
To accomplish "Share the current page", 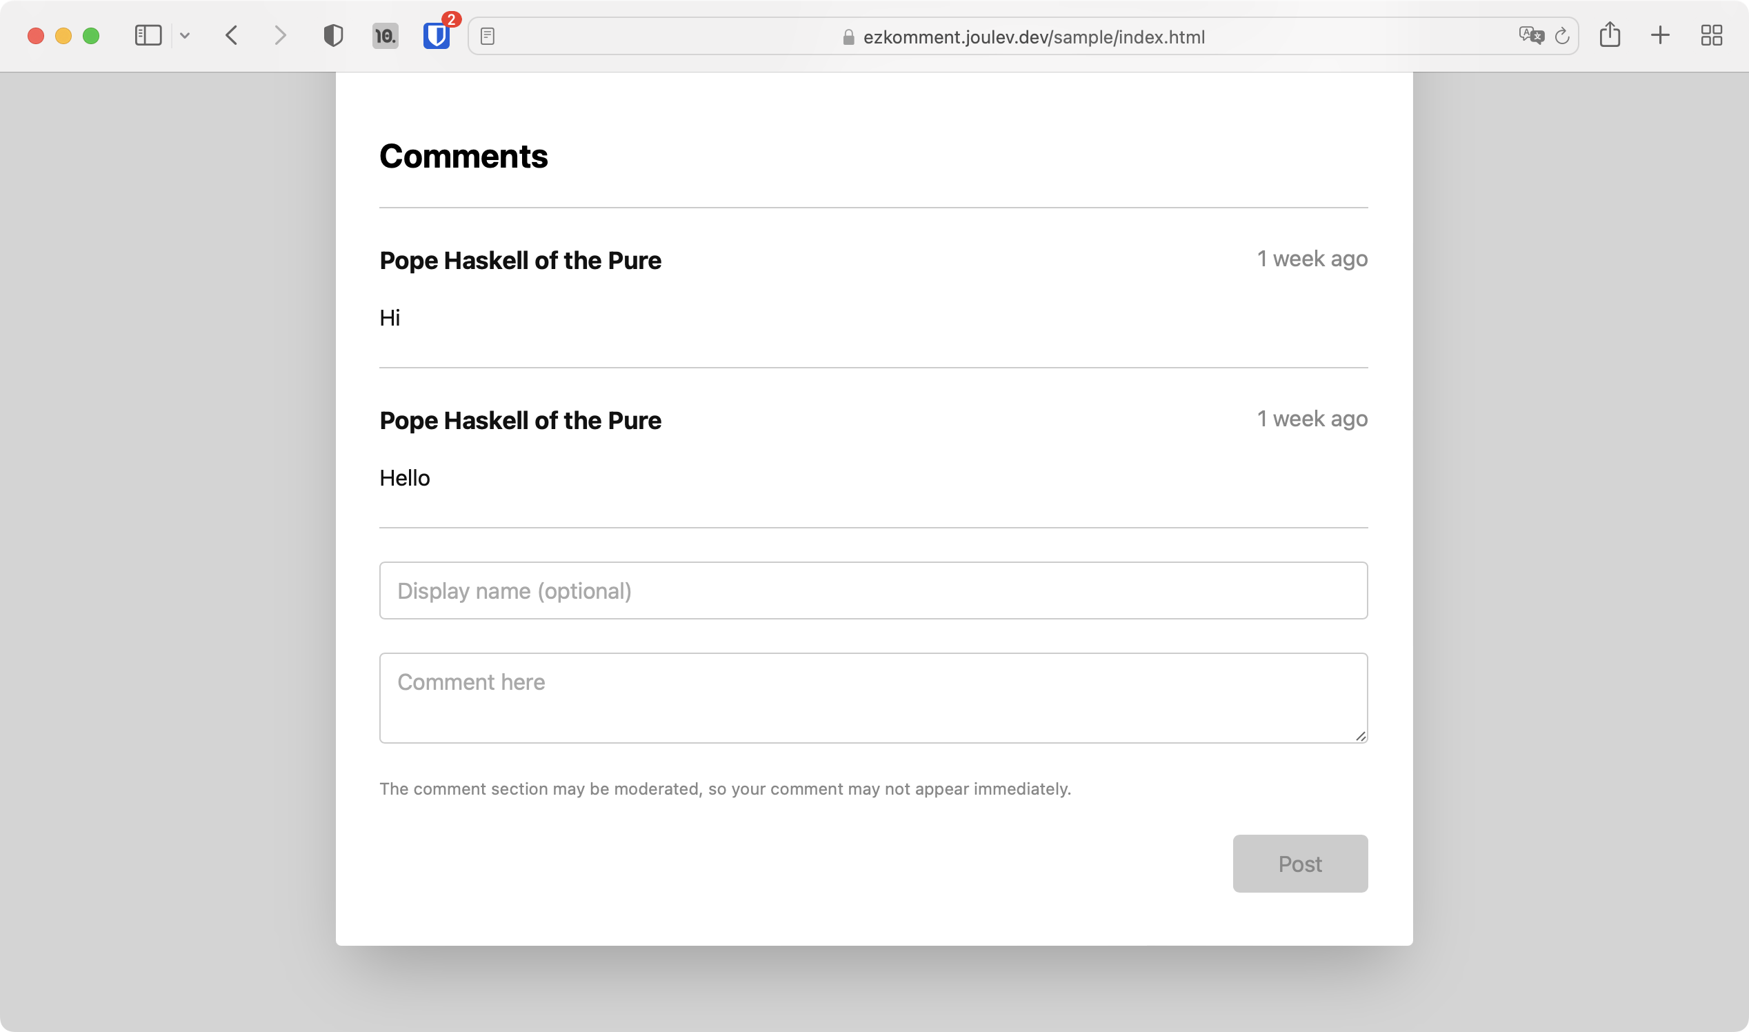I will (x=1611, y=35).
